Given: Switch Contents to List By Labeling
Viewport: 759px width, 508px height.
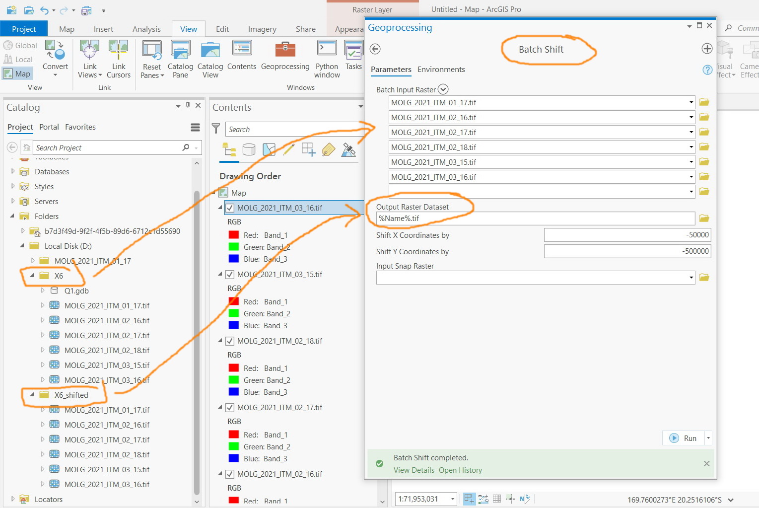Looking at the screenshot, I should point(328,149).
